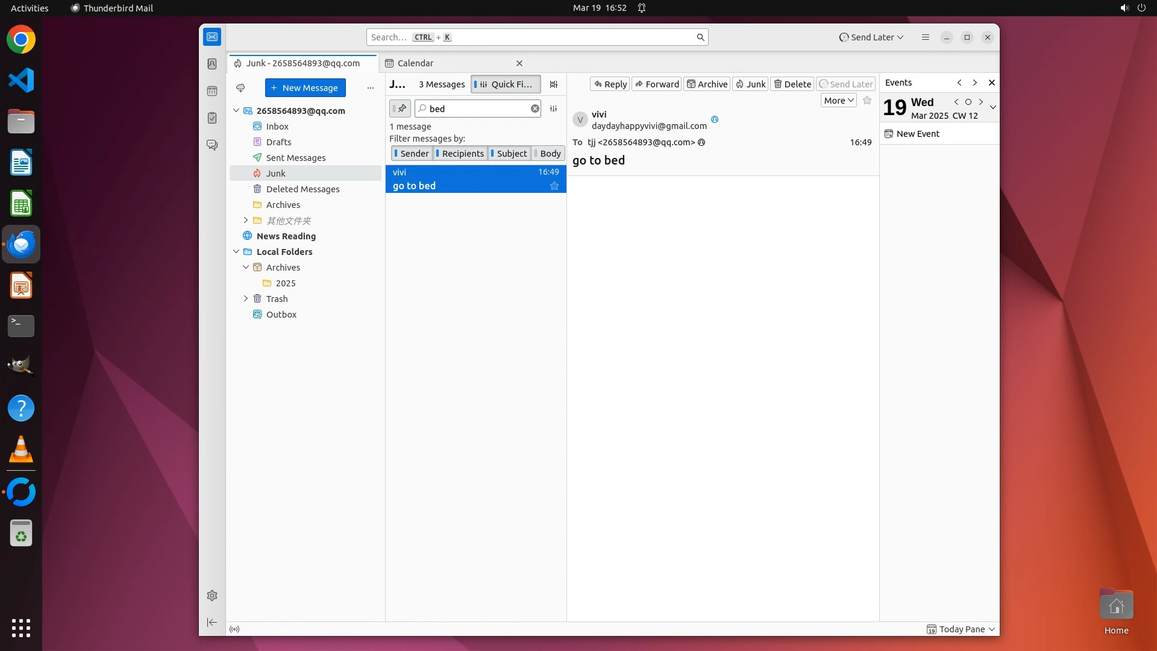Image resolution: width=1157 pixels, height=651 pixels.
Task: Open Thunderbird settings gear icon
Action: tap(212, 596)
